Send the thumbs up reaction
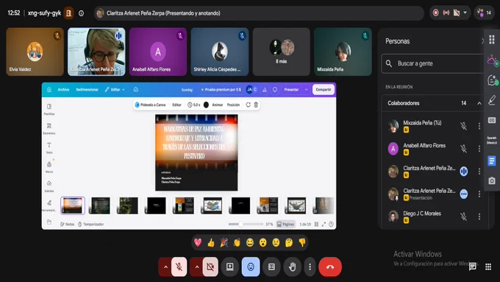Image resolution: width=500 pixels, height=282 pixels. [x=211, y=243]
